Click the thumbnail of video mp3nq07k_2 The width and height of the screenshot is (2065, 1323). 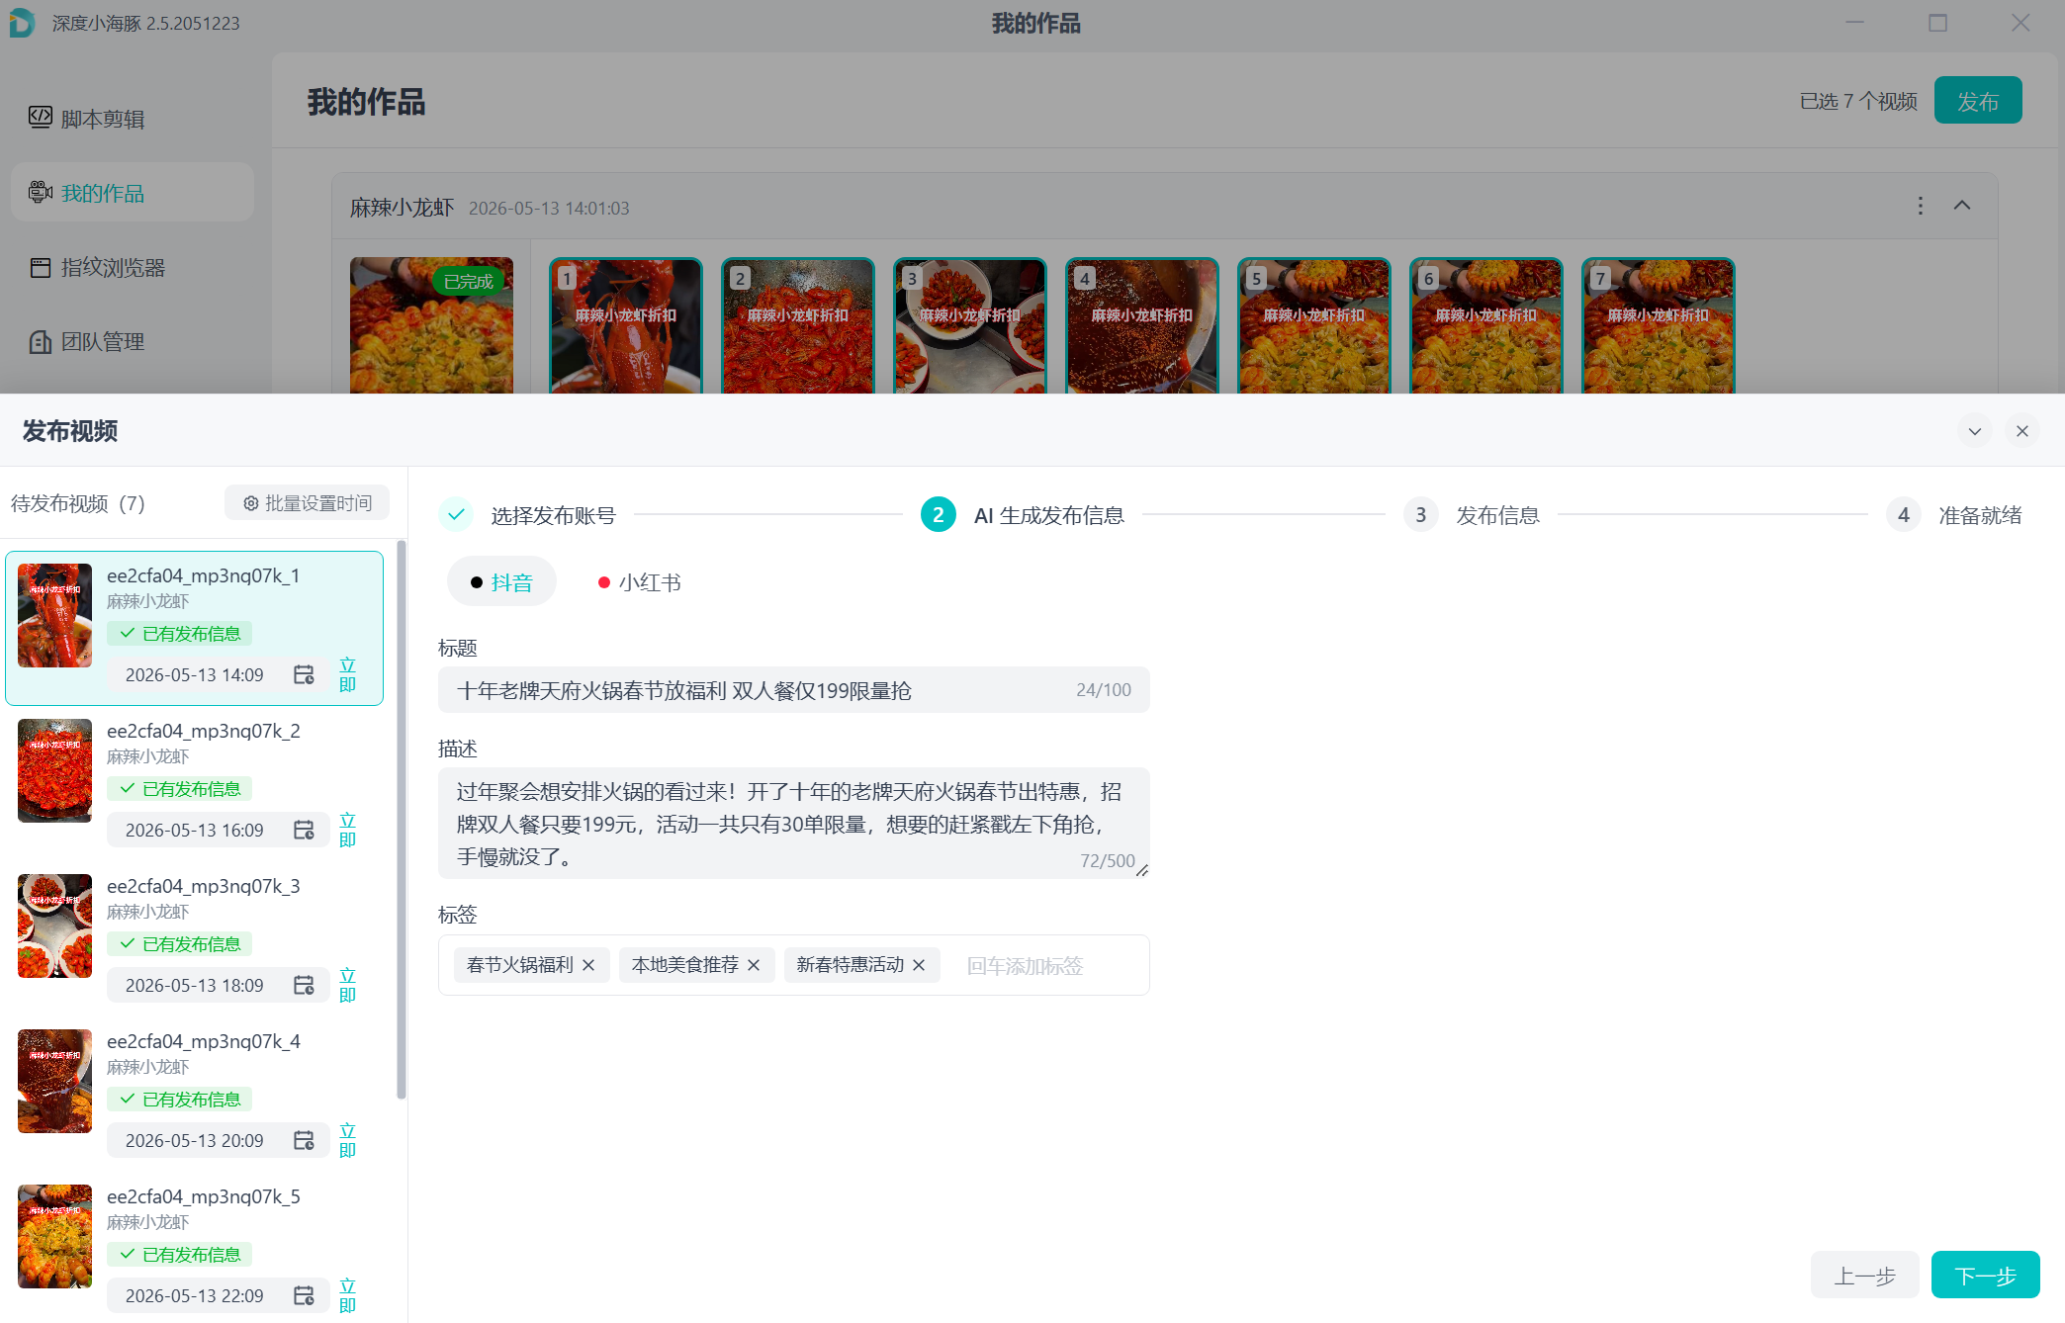click(54, 770)
